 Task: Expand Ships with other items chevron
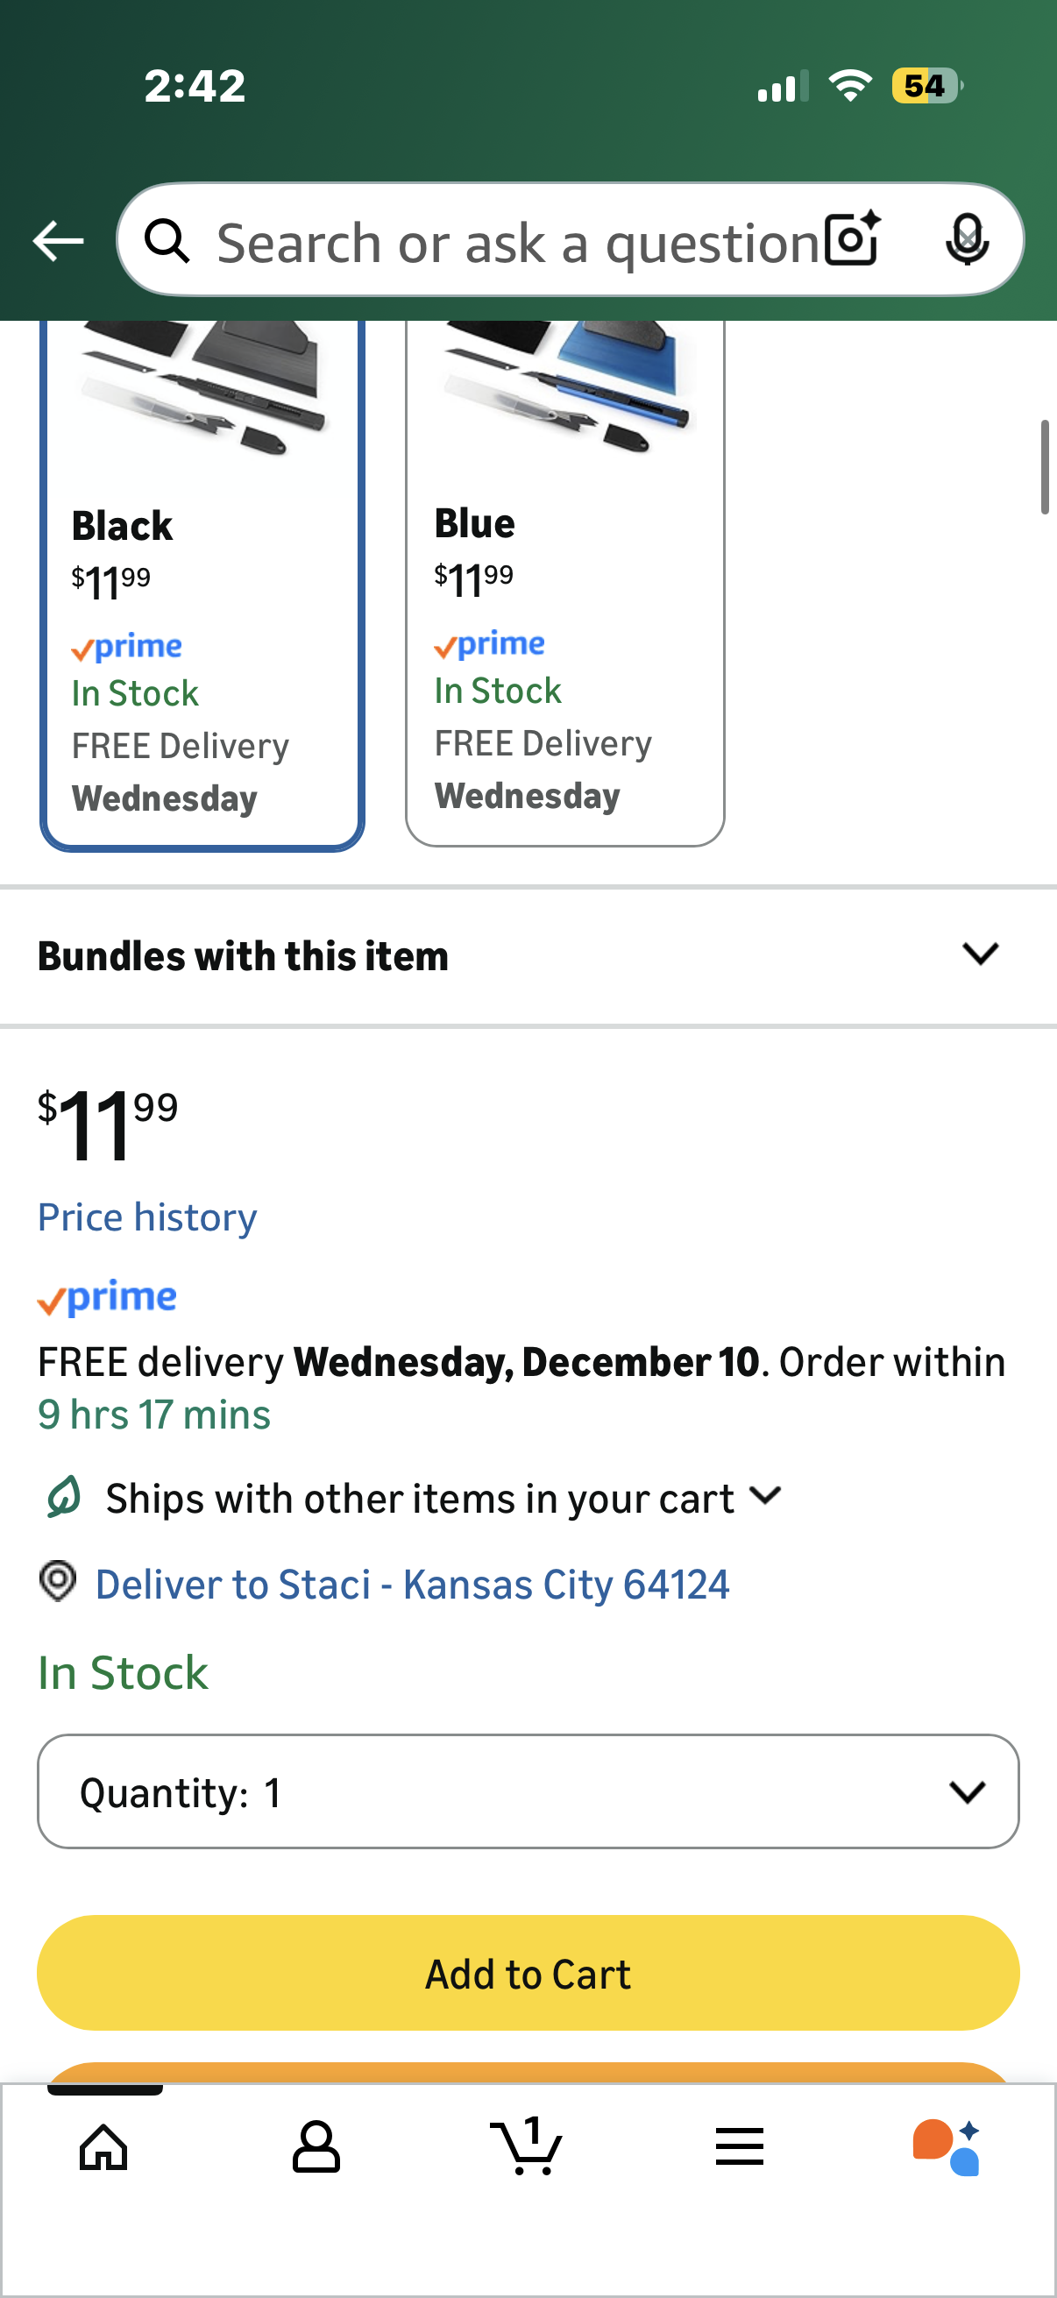pos(765,1496)
